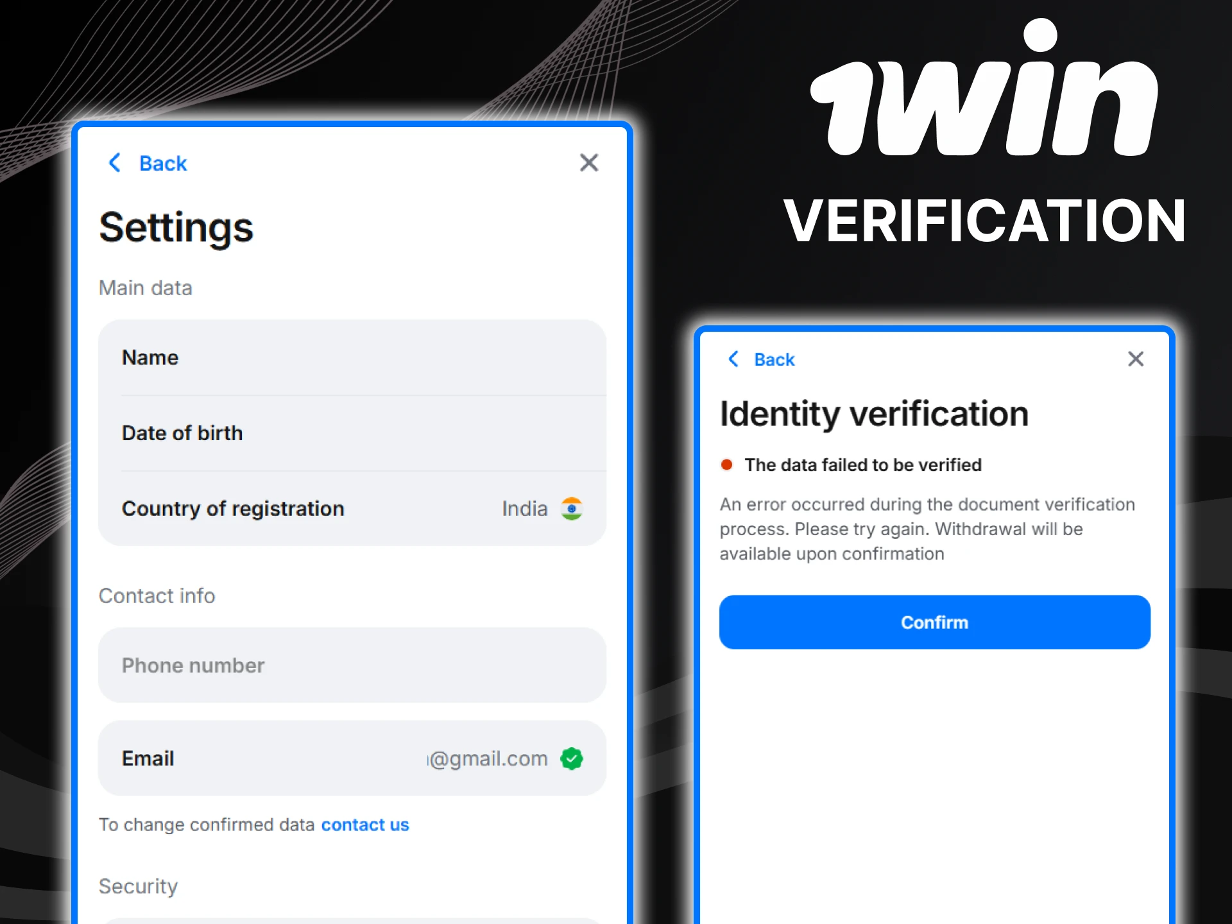Click the back chevron on Identity verification
The height and width of the screenshot is (924, 1232).
point(733,359)
